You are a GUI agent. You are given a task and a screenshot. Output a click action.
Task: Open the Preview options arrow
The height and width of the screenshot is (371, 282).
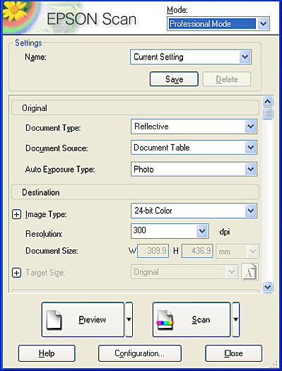[129, 319]
